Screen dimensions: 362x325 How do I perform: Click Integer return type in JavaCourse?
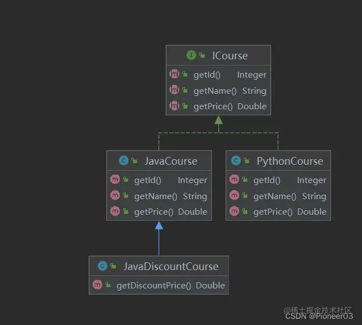pos(192,180)
